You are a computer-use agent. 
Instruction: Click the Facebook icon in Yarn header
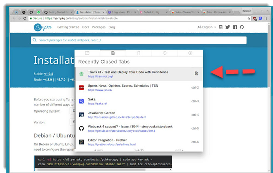pos(235,27)
